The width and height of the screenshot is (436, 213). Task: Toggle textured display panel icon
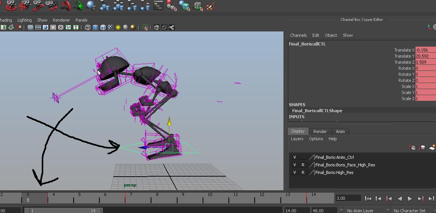[110, 28]
